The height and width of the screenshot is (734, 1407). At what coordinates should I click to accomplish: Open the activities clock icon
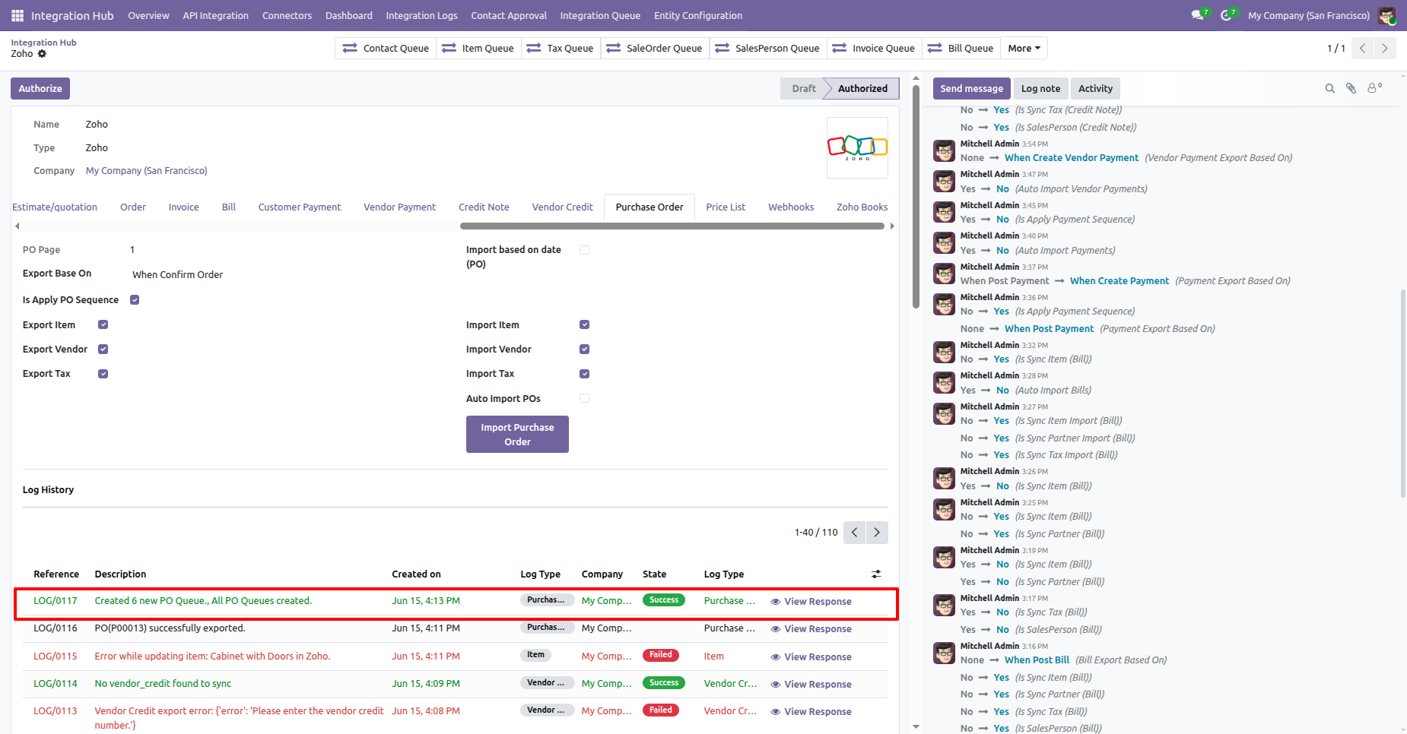1228,15
